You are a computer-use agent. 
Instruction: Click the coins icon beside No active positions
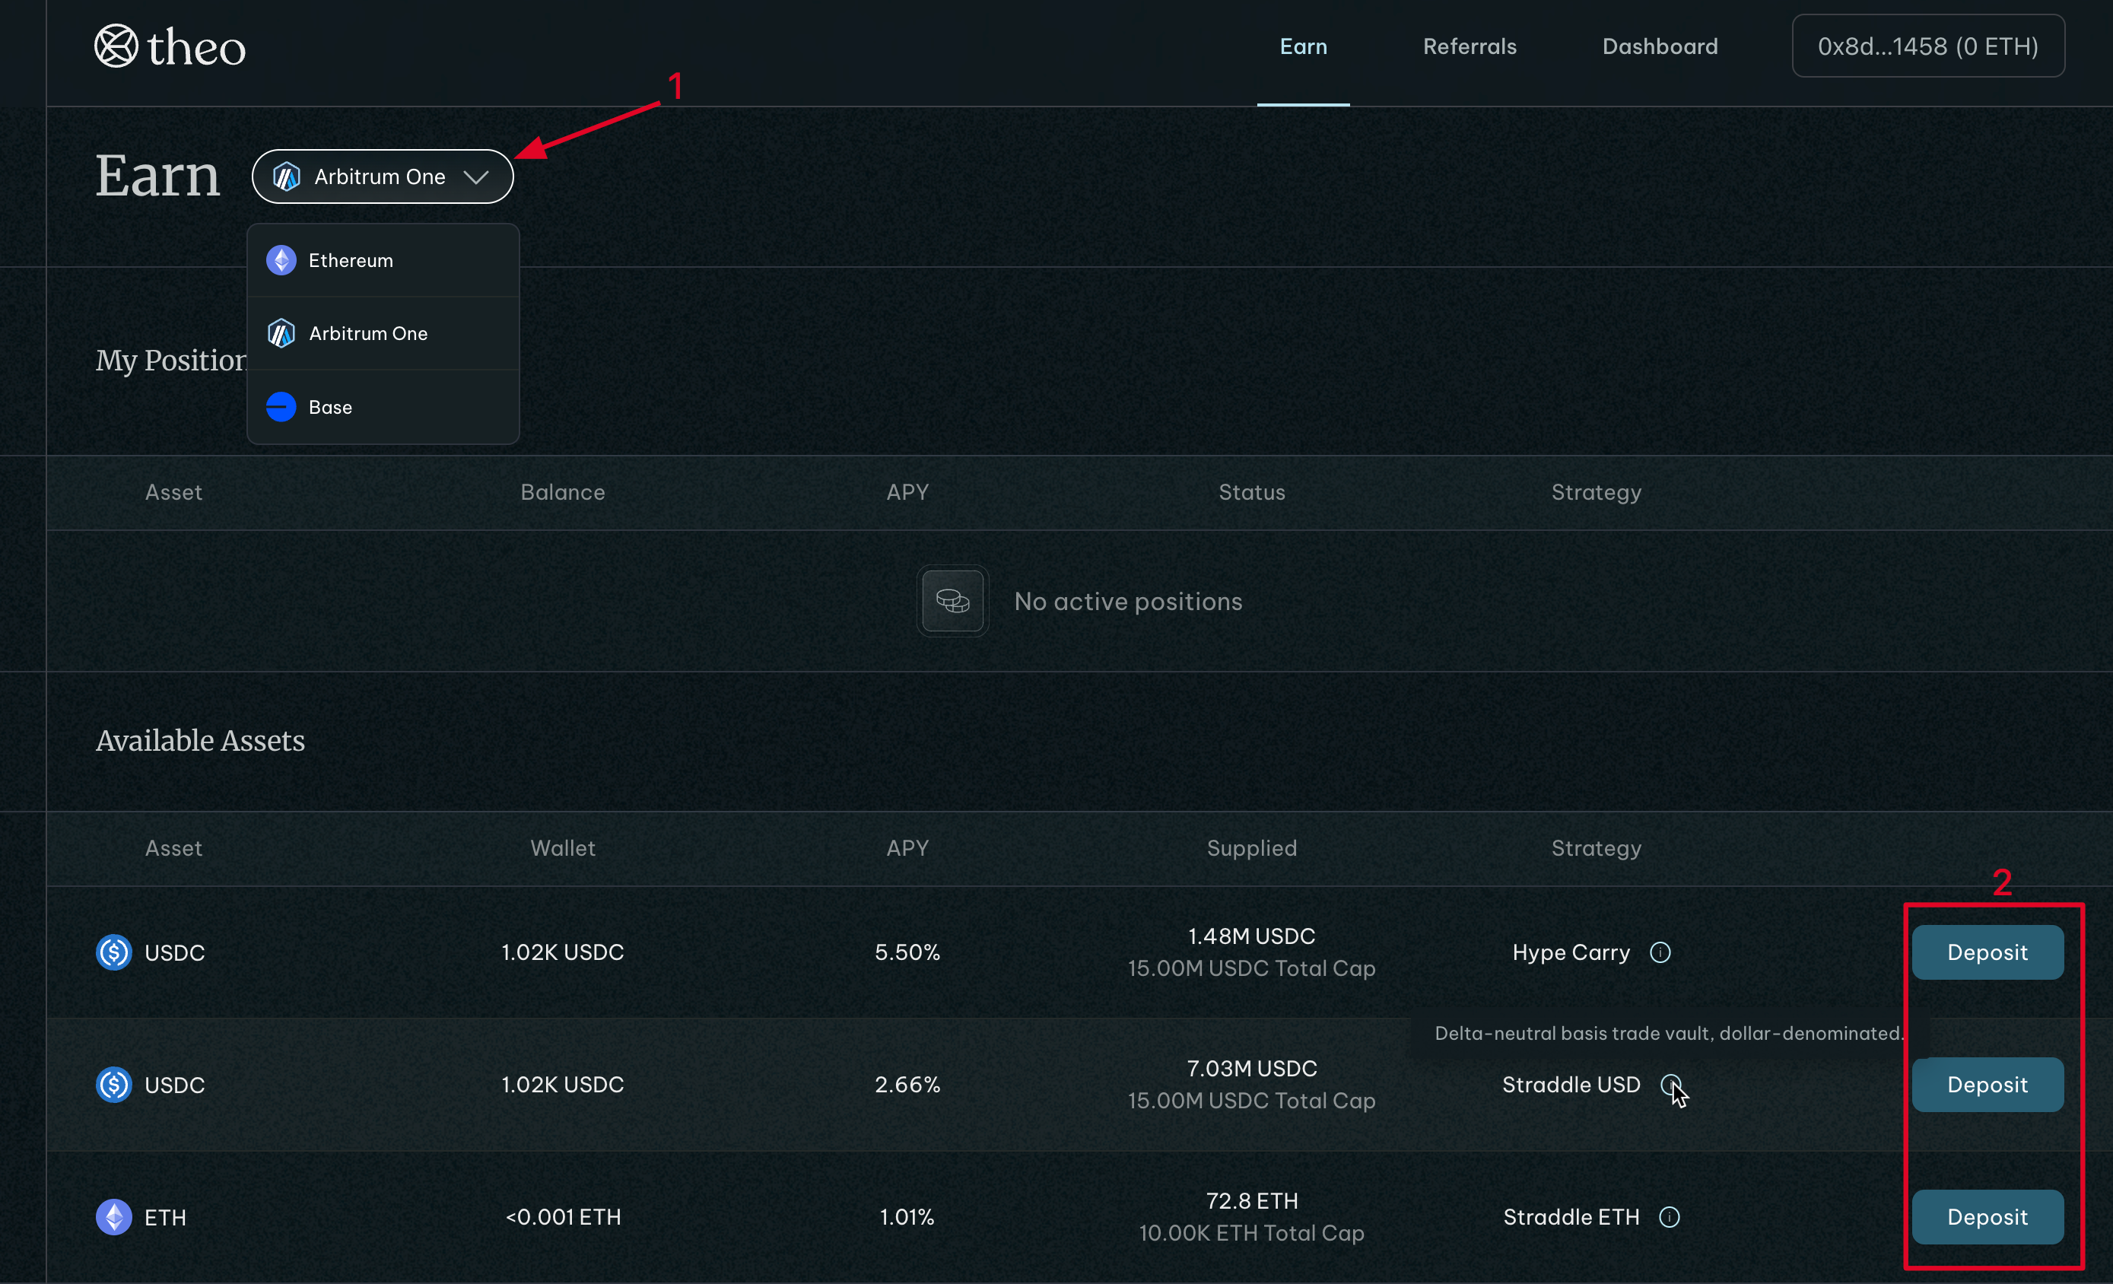pyautogui.click(x=952, y=601)
